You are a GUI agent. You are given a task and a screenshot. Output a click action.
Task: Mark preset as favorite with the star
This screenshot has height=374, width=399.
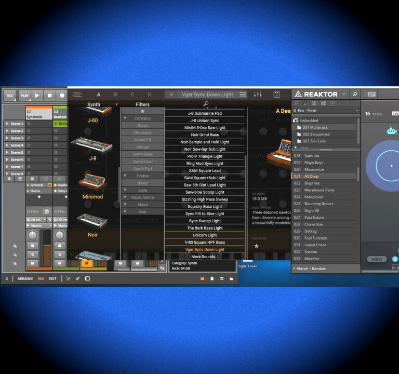257,246
